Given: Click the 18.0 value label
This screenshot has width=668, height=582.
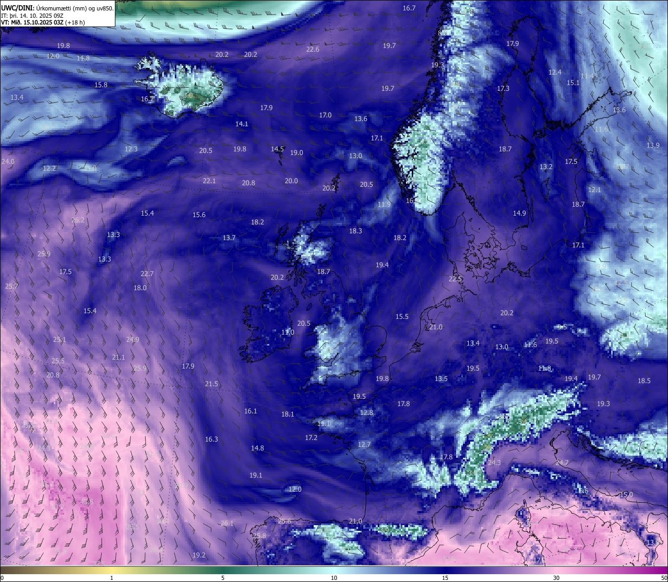Looking at the screenshot, I should [x=140, y=288].
